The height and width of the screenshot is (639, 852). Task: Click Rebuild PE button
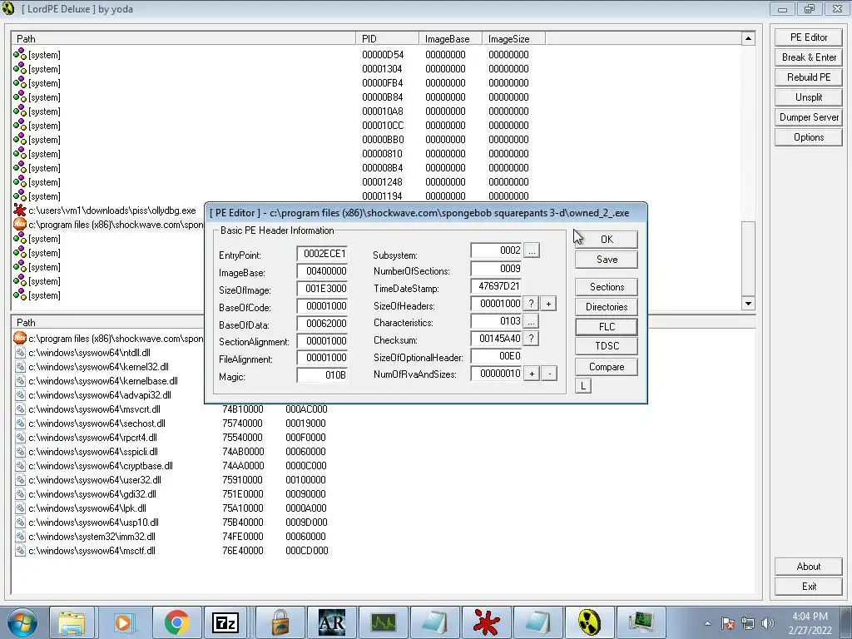tap(808, 77)
